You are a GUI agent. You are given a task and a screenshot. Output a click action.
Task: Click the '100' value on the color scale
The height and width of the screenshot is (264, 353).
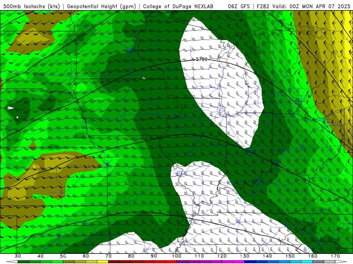pyautogui.click(x=177, y=256)
